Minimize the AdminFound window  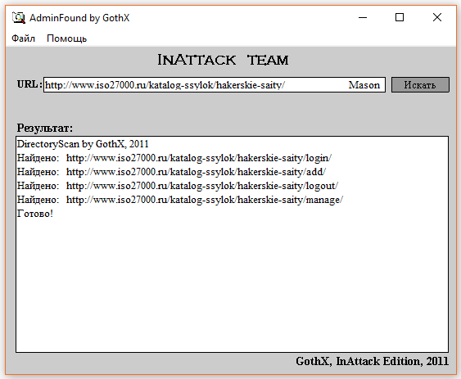pyautogui.click(x=363, y=18)
